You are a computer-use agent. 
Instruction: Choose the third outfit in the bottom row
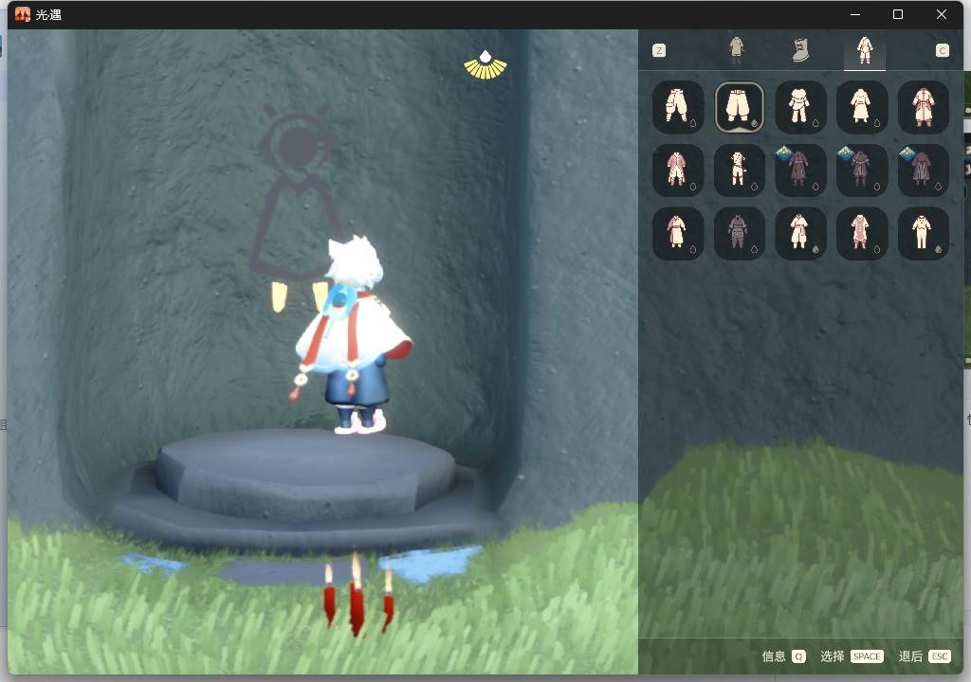point(800,233)
